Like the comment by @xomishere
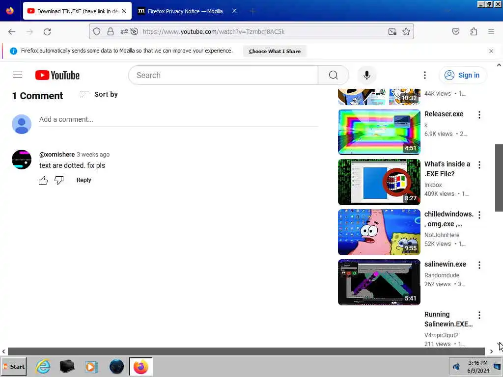Viewport: 503px width, 377px height. 43,181
